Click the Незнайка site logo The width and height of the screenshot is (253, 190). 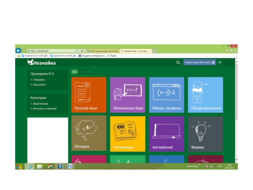pyautogui.click(x=41, y=62)
